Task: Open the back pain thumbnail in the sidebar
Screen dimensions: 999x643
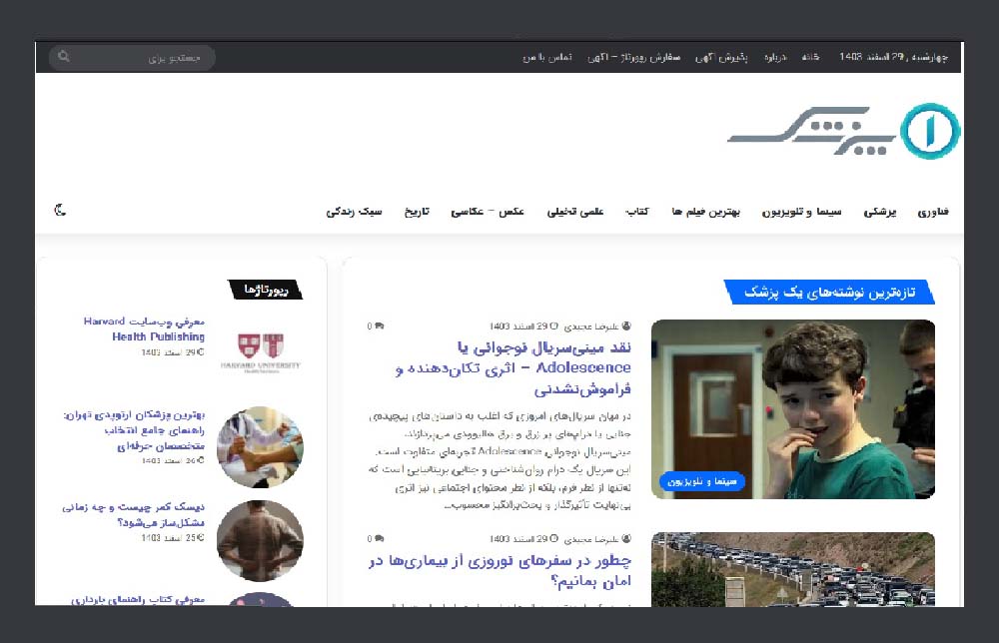Action: [260, 540]
